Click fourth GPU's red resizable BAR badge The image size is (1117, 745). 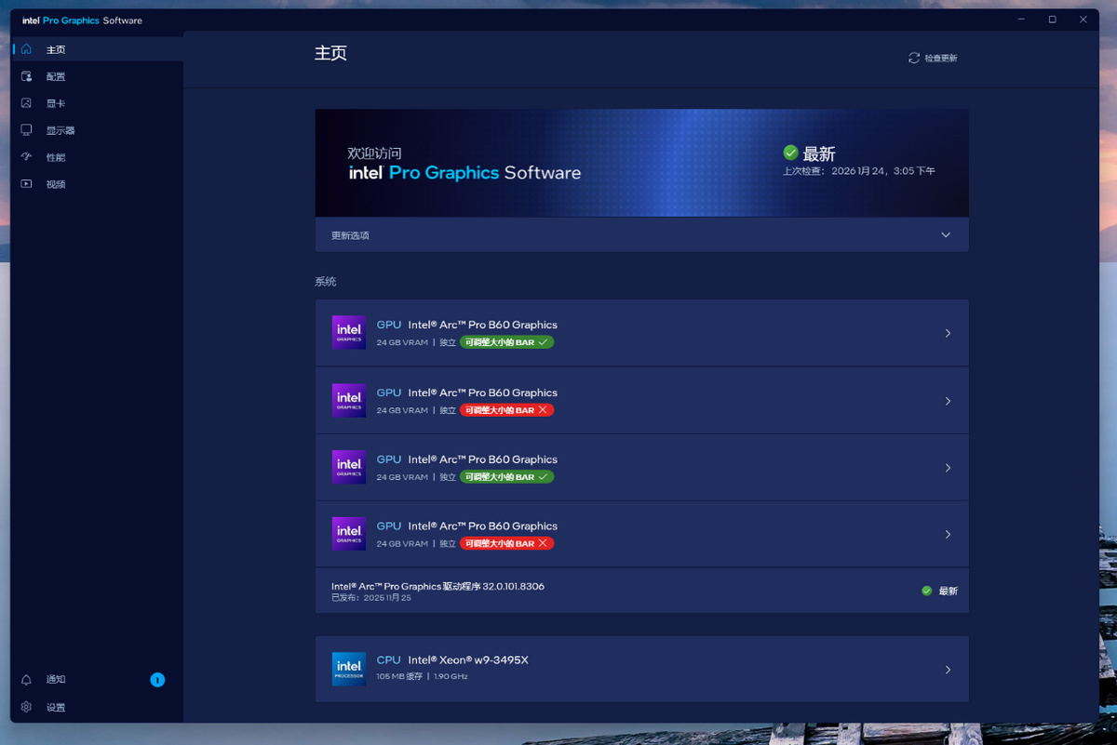[507, 544]
